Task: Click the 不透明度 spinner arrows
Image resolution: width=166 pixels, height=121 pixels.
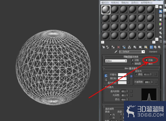Action: point(152,82)
